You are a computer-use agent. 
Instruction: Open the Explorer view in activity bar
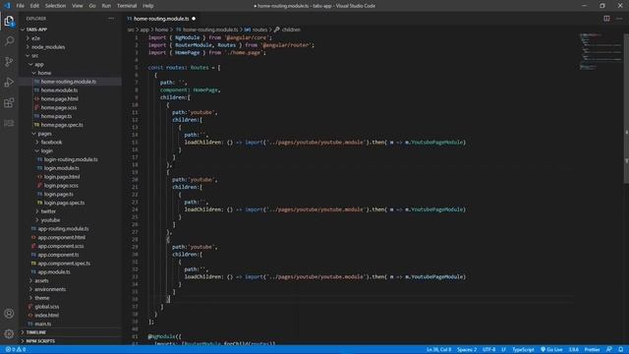coord(9,21)
